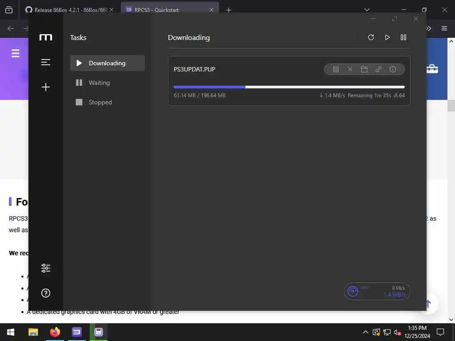
Task: Open the Windows Start menu
Action: tap(11, 332)
